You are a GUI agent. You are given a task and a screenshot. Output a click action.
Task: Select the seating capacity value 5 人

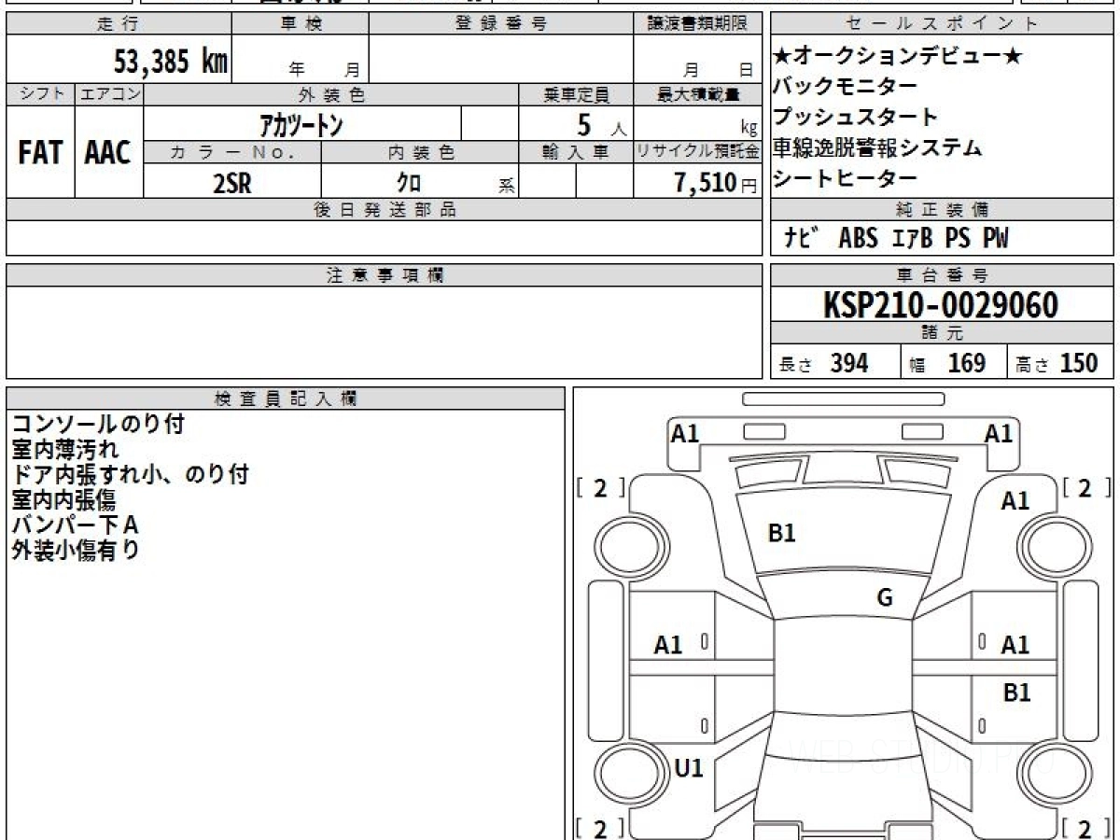602,124
